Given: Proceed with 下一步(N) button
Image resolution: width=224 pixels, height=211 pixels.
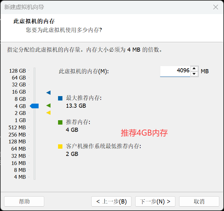Looking at the screenshot, I should (155, 201).
